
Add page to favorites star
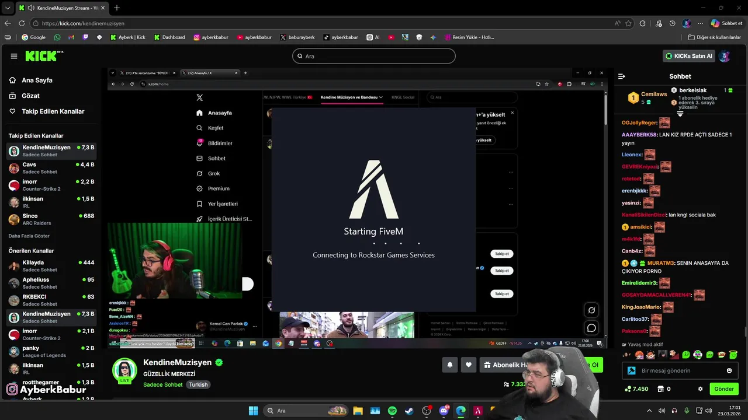629,23
